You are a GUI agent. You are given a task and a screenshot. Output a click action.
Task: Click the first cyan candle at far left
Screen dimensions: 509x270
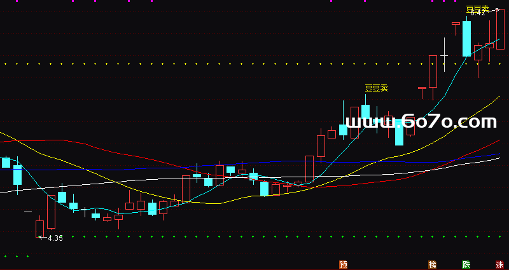coord(6,162)
